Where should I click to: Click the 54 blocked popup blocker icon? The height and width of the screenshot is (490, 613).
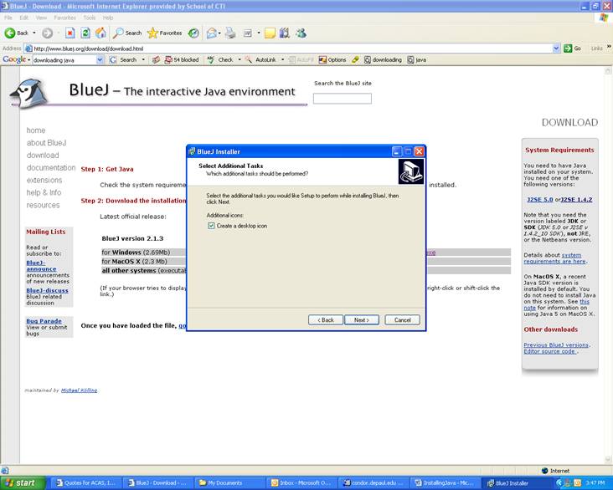click(168, 59)
